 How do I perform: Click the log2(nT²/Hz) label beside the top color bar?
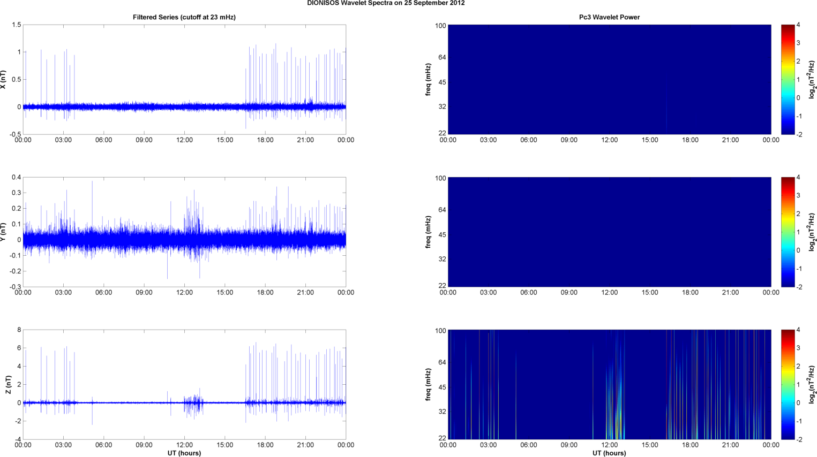[812, 79]
